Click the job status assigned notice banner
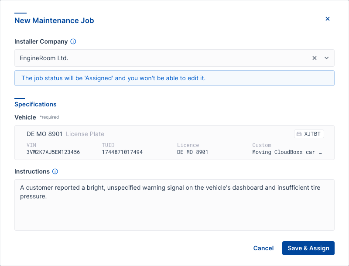The height and width of the screenshot is (266, 349). point(174,78)
